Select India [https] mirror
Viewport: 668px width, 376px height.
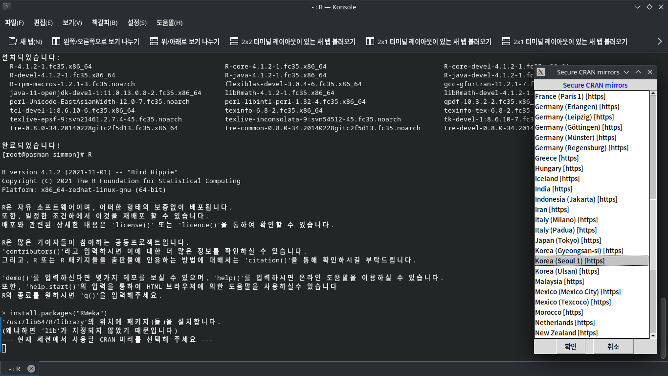(592, 189)
